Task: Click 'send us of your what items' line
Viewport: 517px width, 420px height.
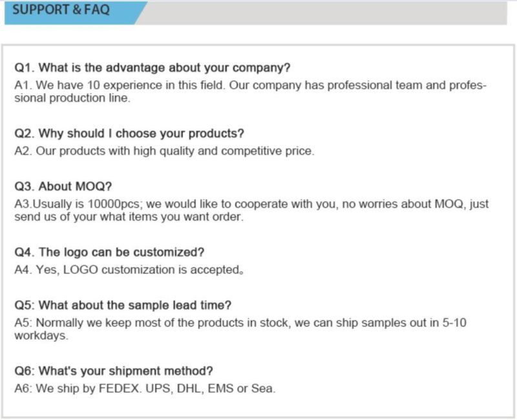Action: (x=129, y=217)
